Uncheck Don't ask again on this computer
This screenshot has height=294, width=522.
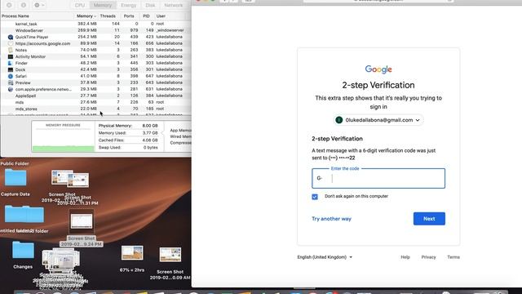tap(315, 197)
